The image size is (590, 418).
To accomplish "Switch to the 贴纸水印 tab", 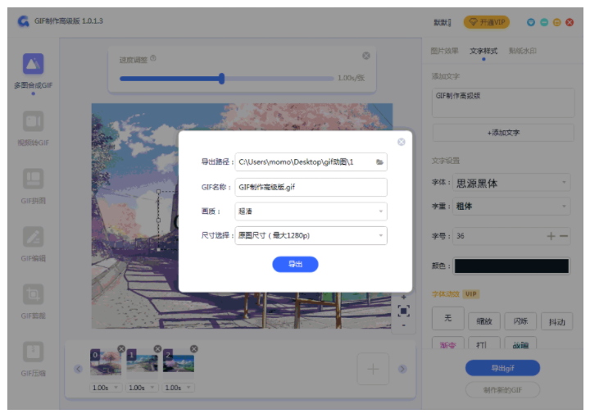I will (523, 51).
